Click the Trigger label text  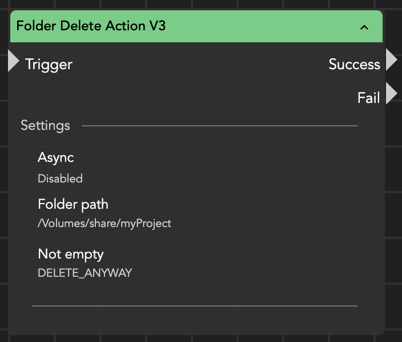(49, 64)
